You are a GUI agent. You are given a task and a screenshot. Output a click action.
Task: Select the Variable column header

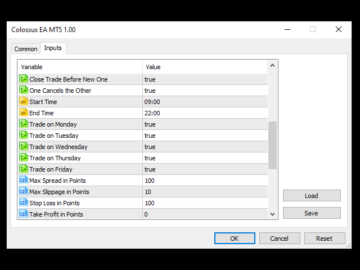(80, 67)
